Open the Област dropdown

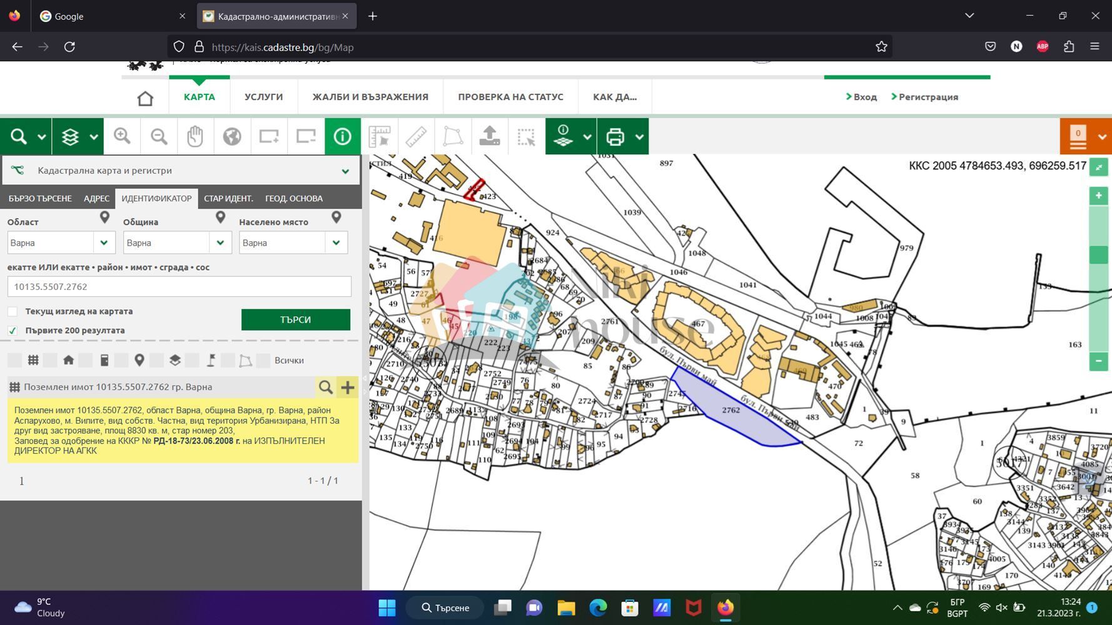[x=104, y=242]
